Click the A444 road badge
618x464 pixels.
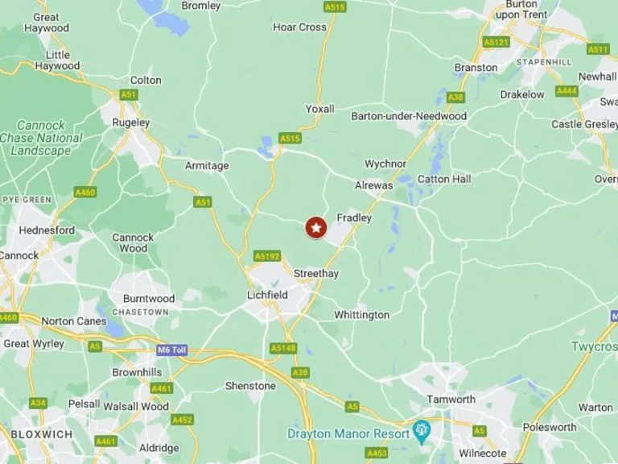click(x=566, y=91)
